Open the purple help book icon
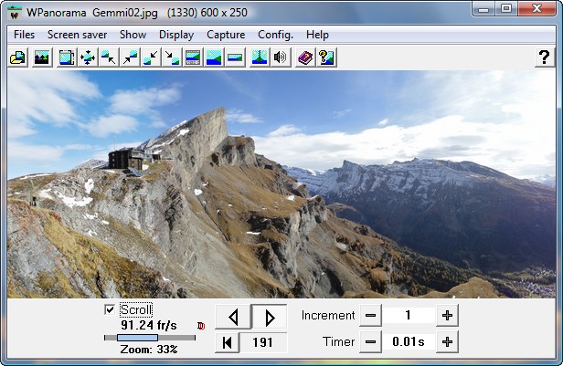The image size is (563, 366). tap(305, 58)
